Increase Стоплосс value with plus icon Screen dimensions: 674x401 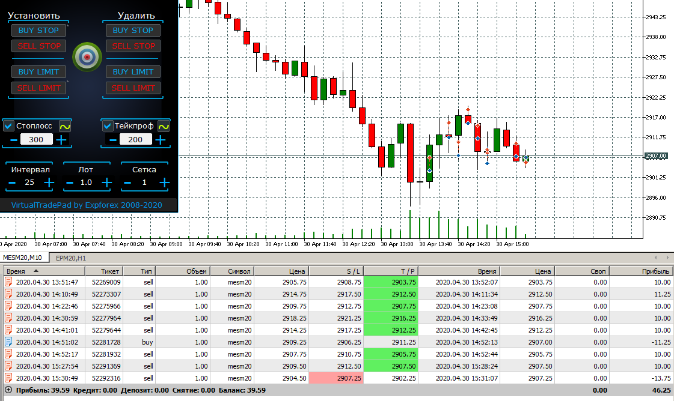point(61,139)
